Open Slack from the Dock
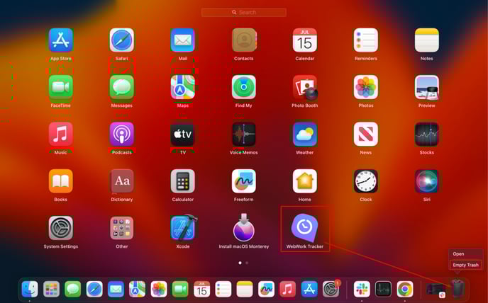The height and width of the screenshot is (303, 488). 362,289
